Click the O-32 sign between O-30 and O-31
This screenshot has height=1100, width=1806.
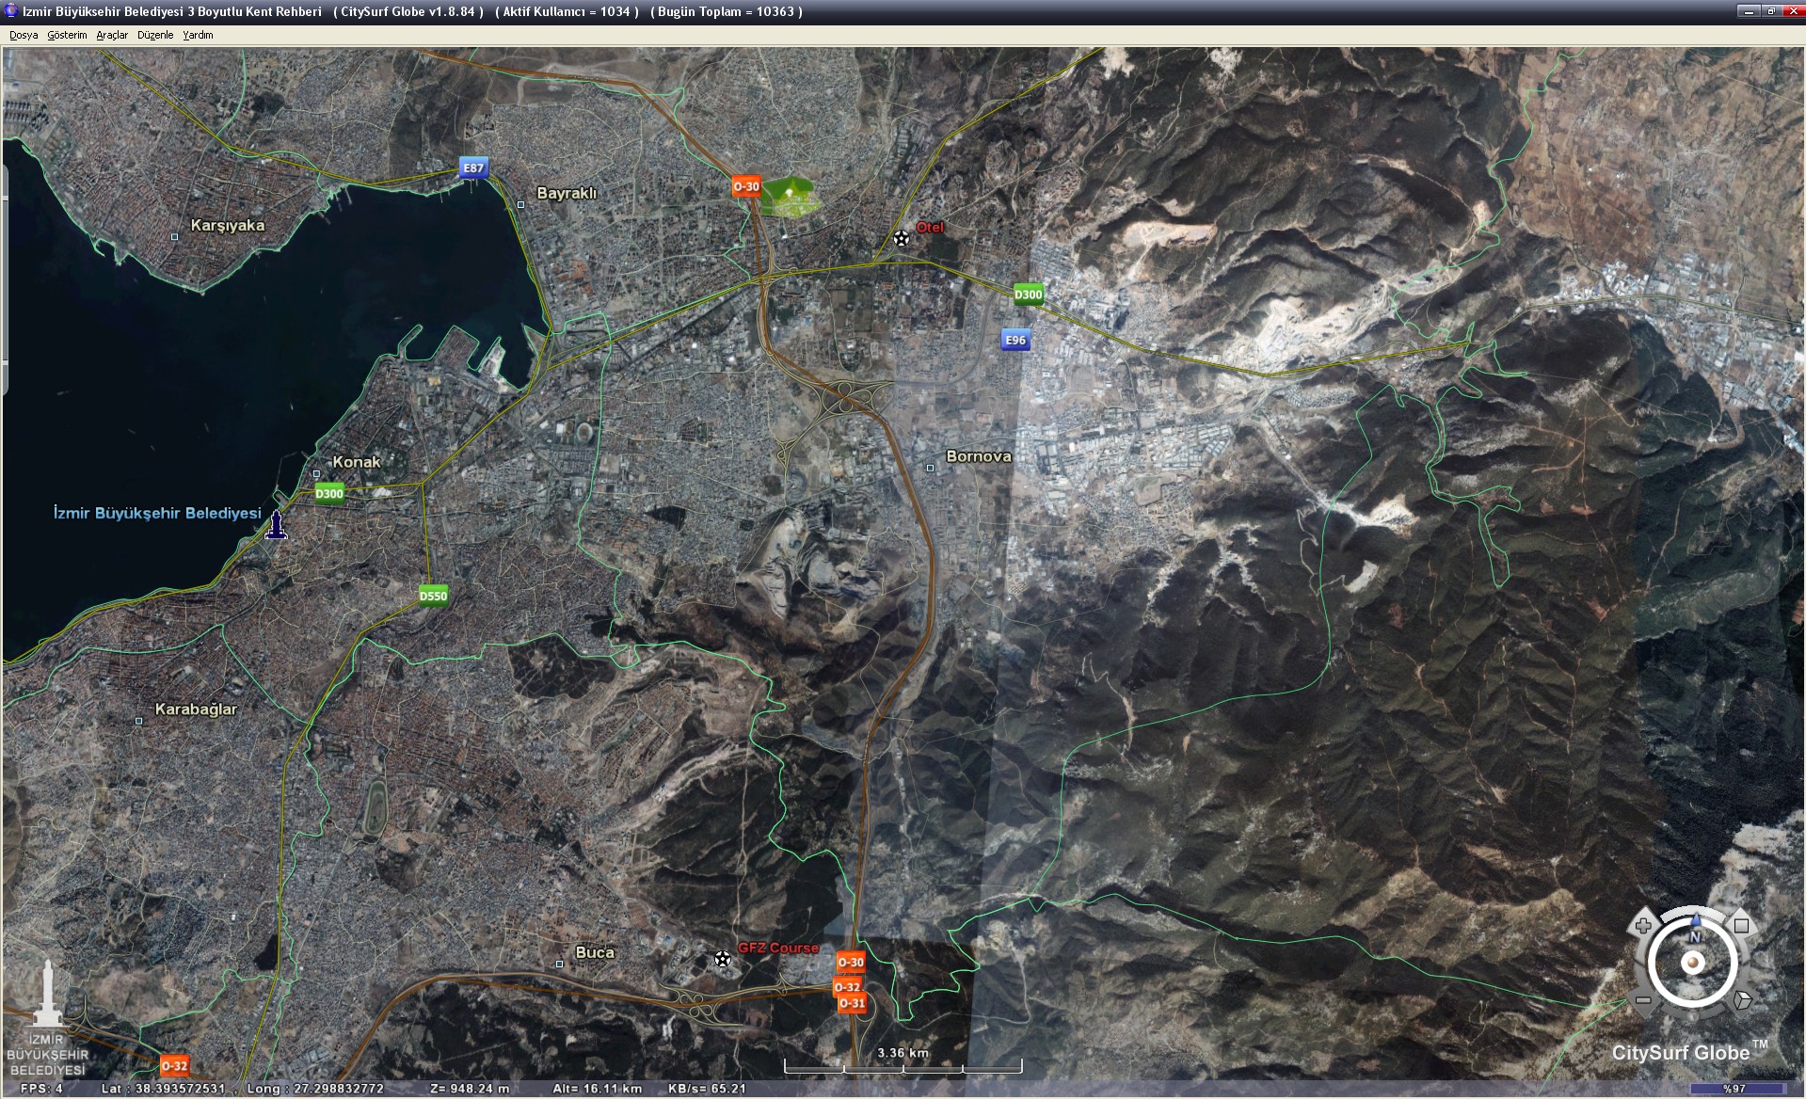[847, 986]
